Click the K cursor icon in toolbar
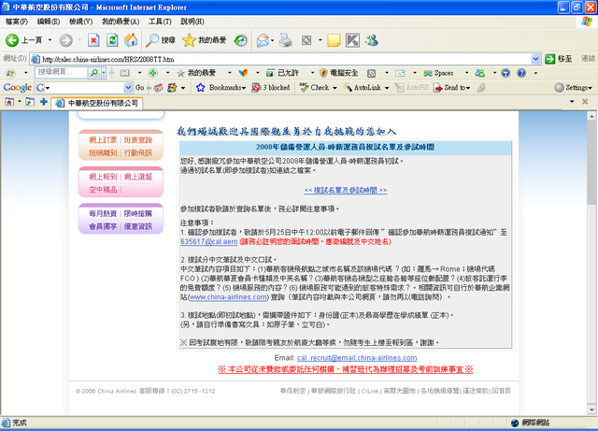This screenshot has height=431, width=598. [352, 40]
